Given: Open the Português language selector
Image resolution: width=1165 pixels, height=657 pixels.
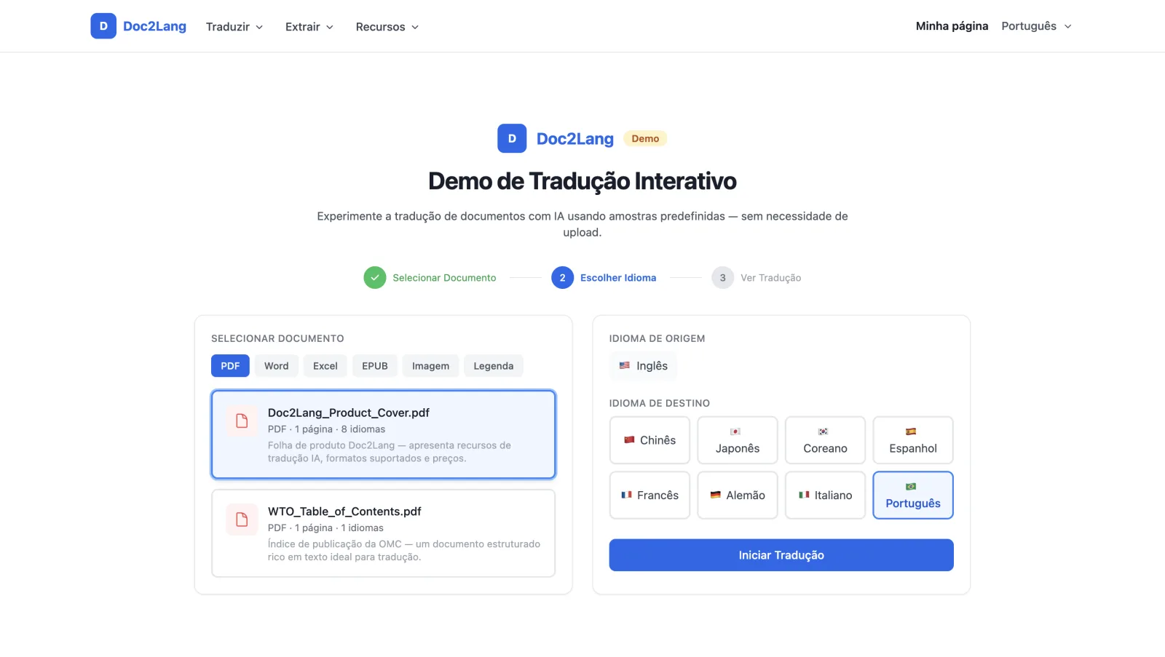Looking at the screenshot, I should coord(1037,26).
